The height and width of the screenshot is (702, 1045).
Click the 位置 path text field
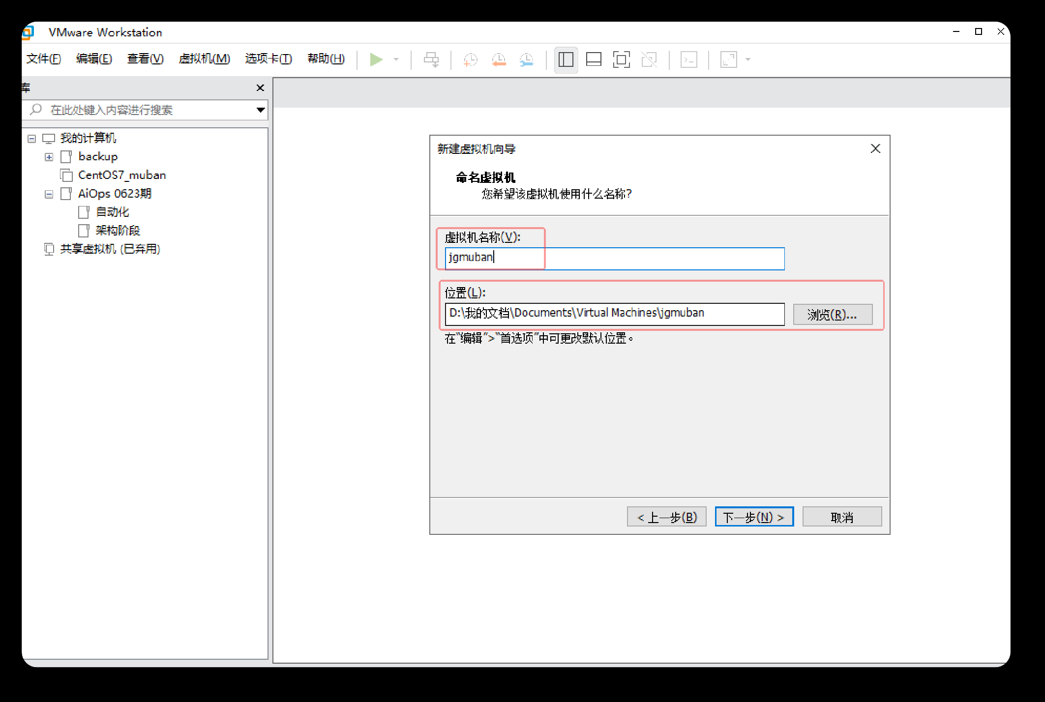pos(615,314)
